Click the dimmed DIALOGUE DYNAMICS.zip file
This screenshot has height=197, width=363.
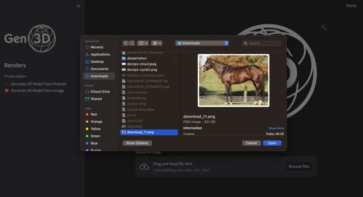(149, 81)
